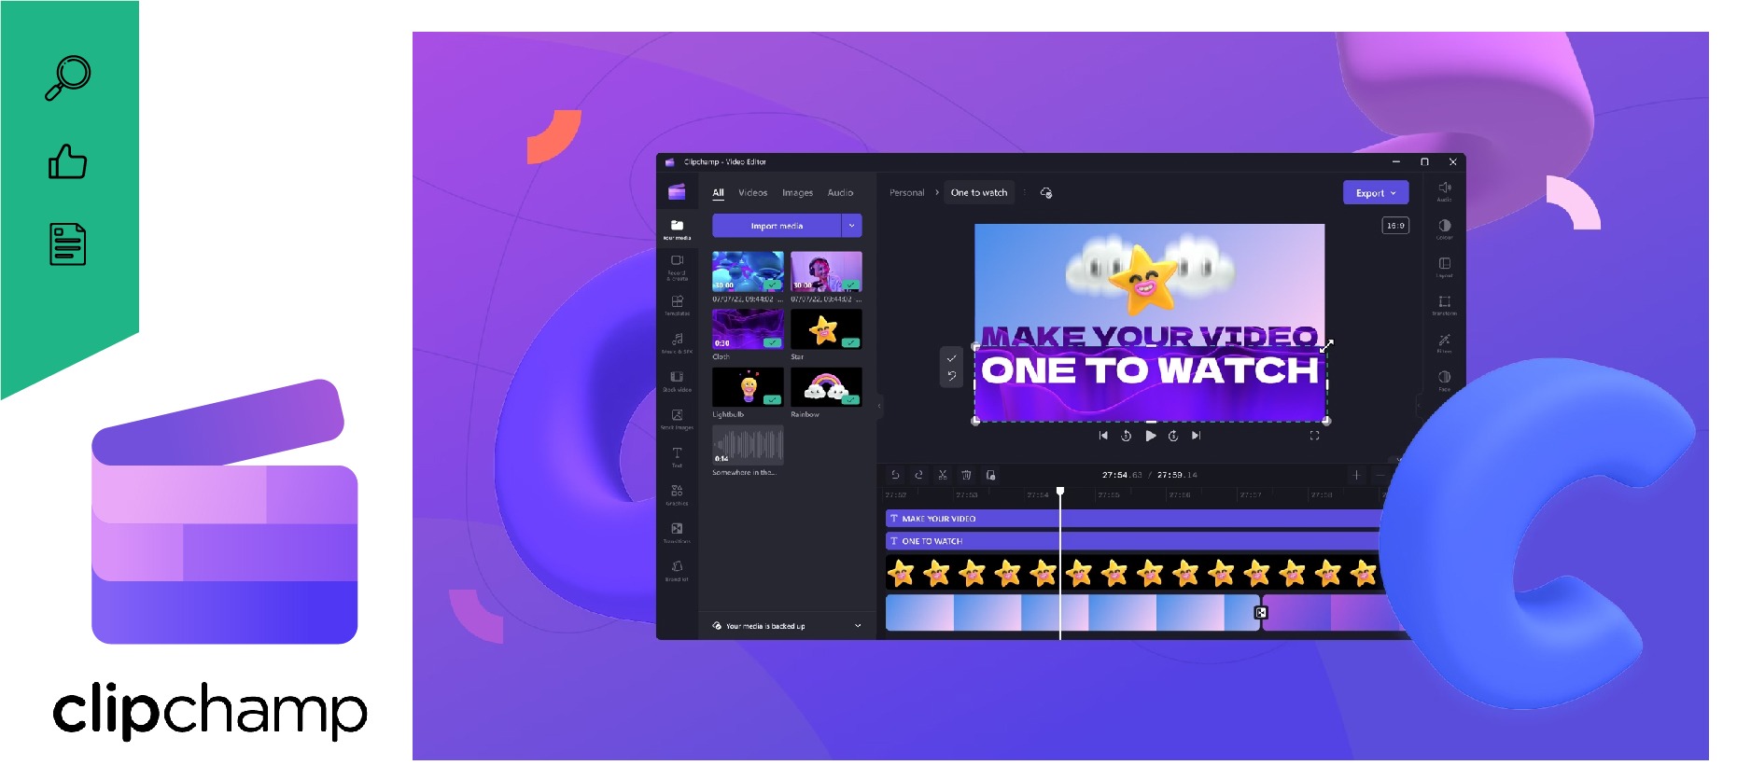Select the Cloth media thumbnail
1751x779 pixels.
tap(748, 329)
